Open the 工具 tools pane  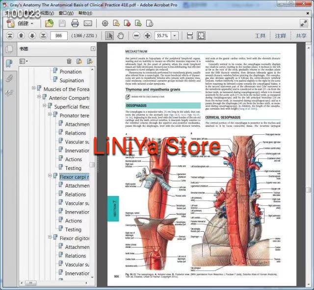[260, 36]
